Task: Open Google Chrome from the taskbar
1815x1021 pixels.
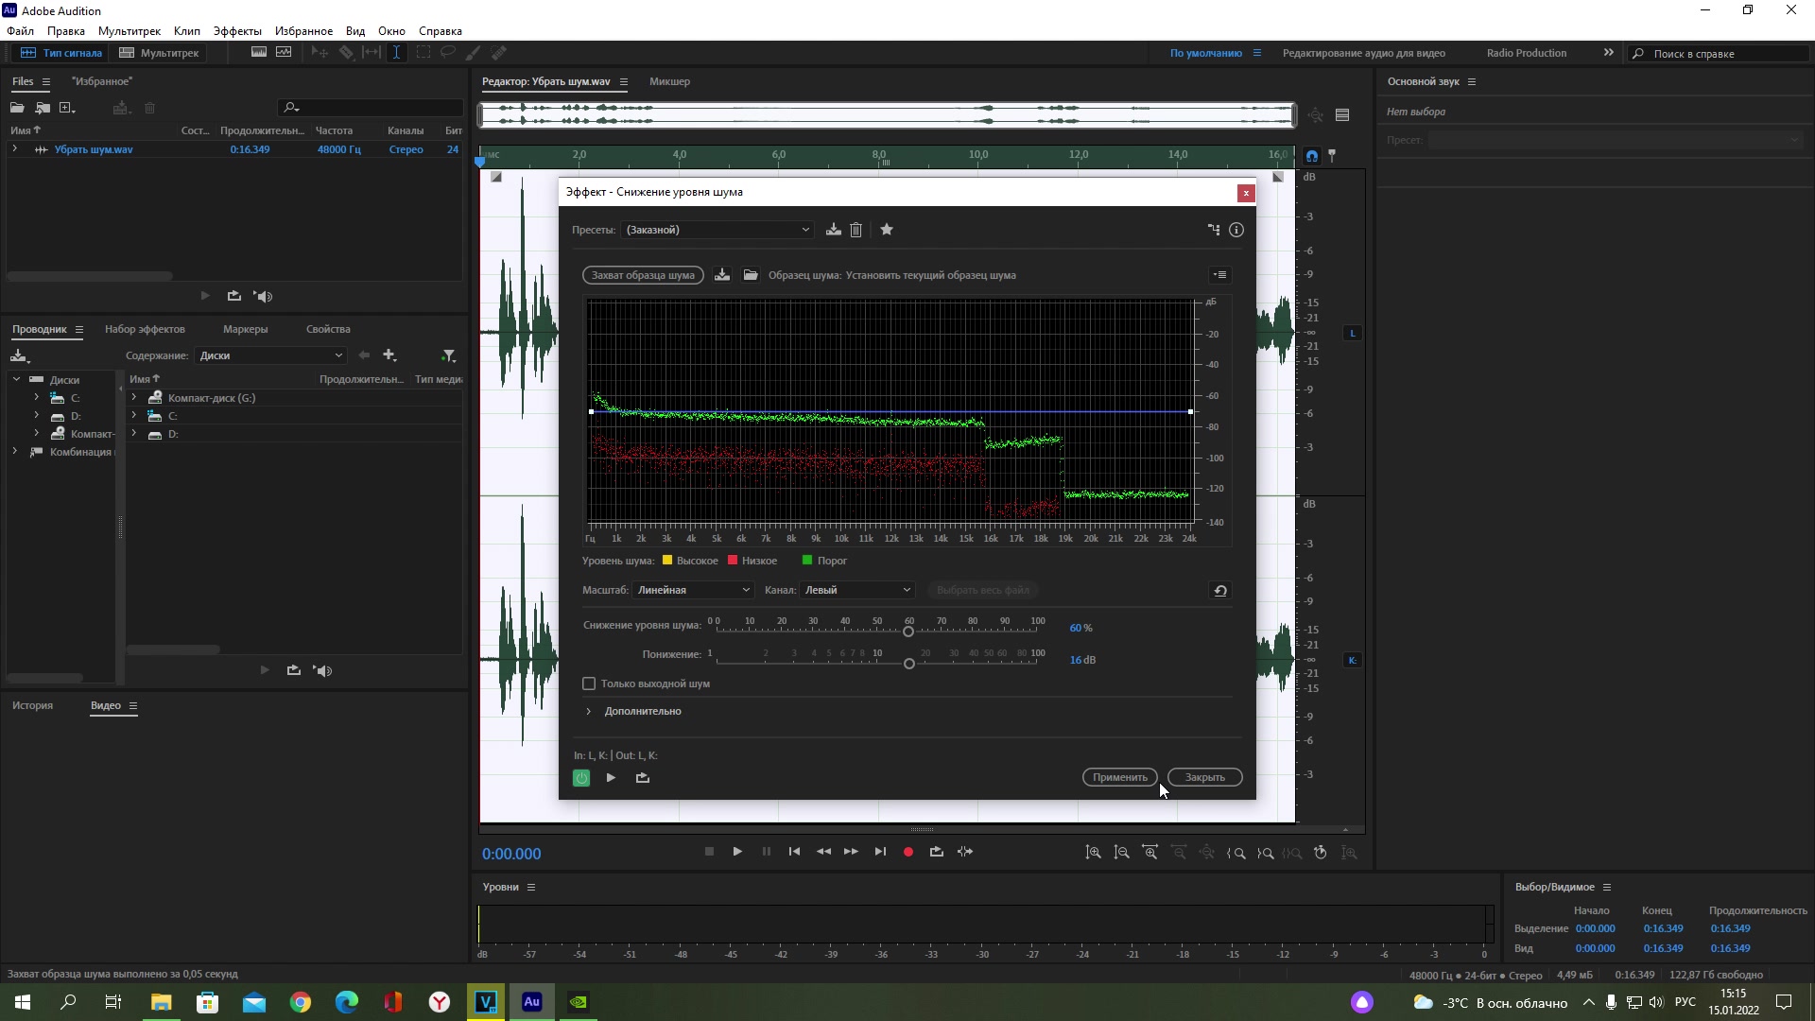Action: click(301, 1002)
